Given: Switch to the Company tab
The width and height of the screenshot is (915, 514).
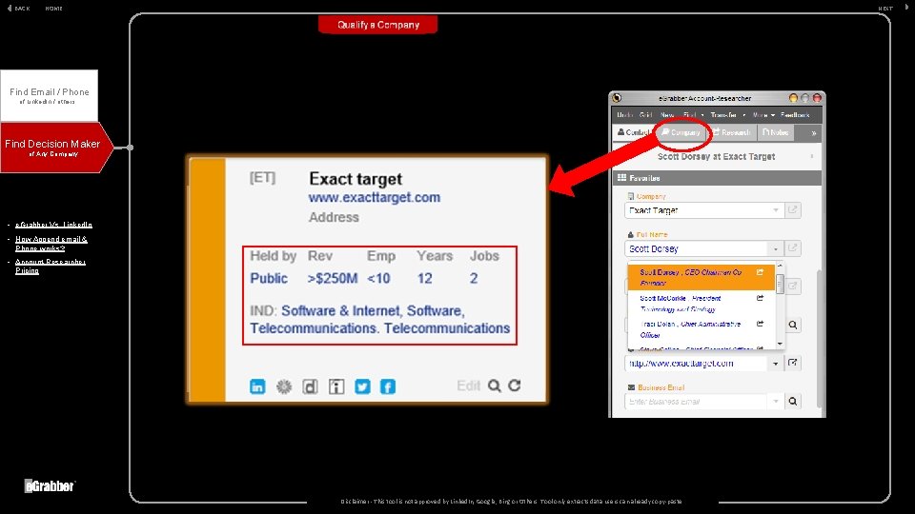Looking at the screenshot, I should [681, 132].
